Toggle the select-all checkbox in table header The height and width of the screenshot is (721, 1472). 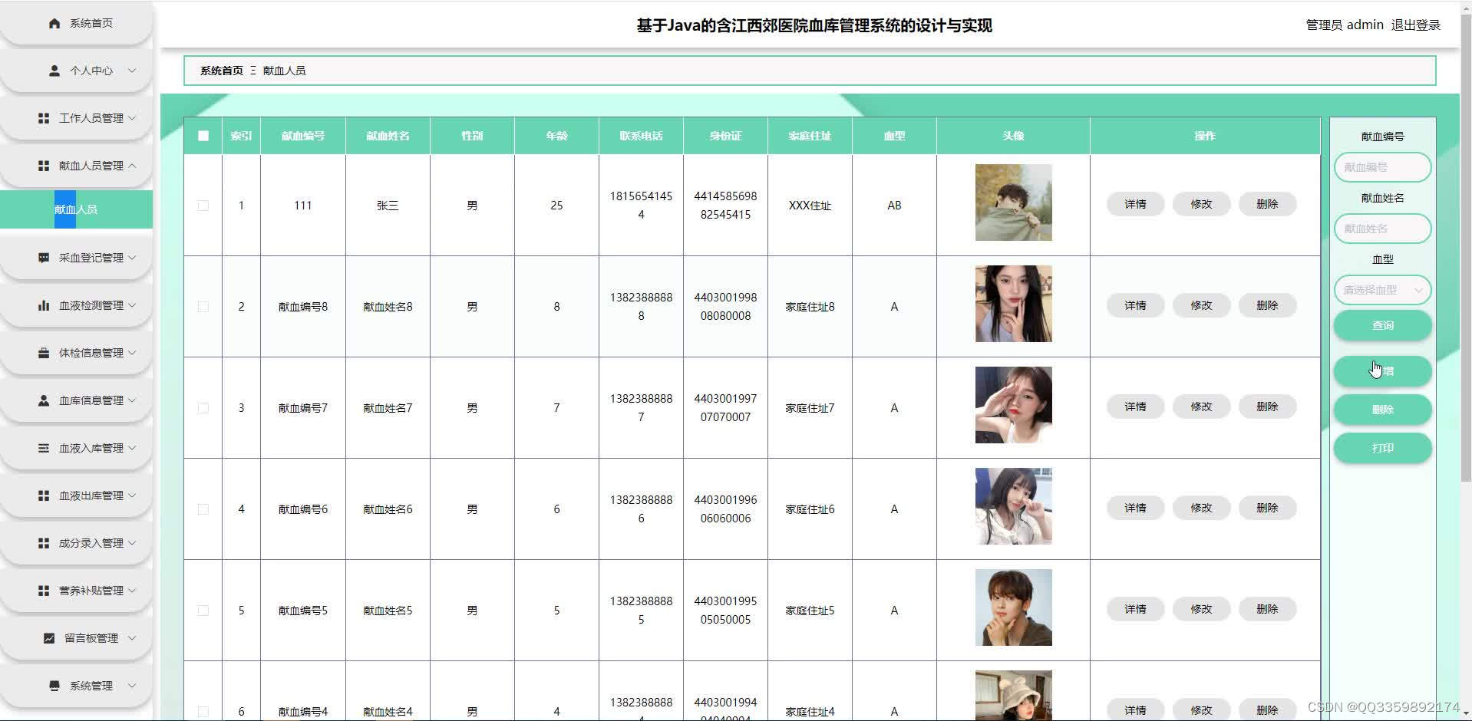pos(203,136)
